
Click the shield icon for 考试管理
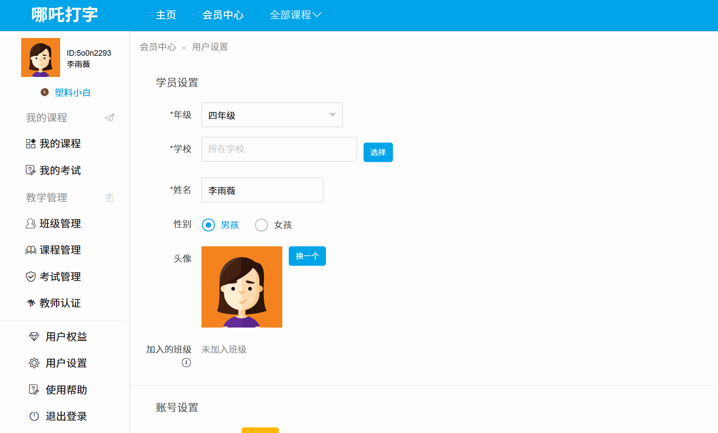(x=31, y=277)
